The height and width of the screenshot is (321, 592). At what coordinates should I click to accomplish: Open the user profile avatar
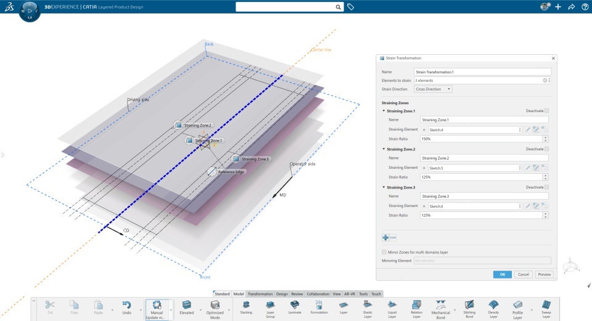click(545, 6)
